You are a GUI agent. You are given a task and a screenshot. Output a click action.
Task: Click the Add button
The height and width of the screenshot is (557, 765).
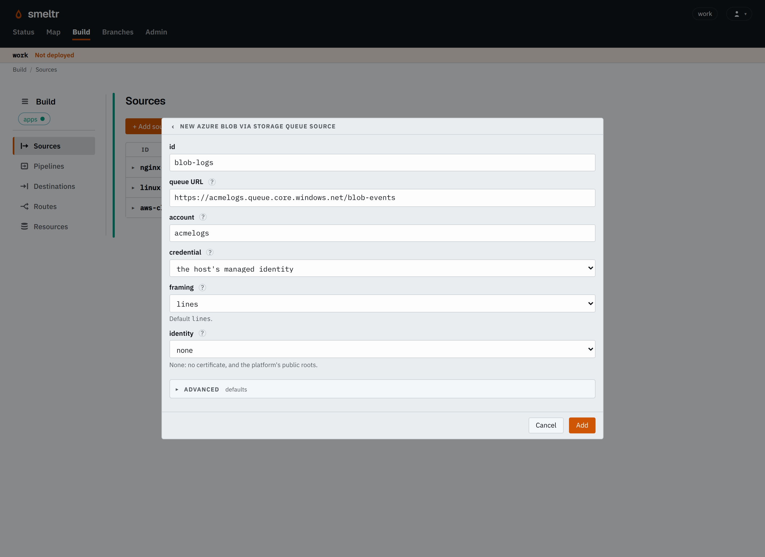coord(582,425)
